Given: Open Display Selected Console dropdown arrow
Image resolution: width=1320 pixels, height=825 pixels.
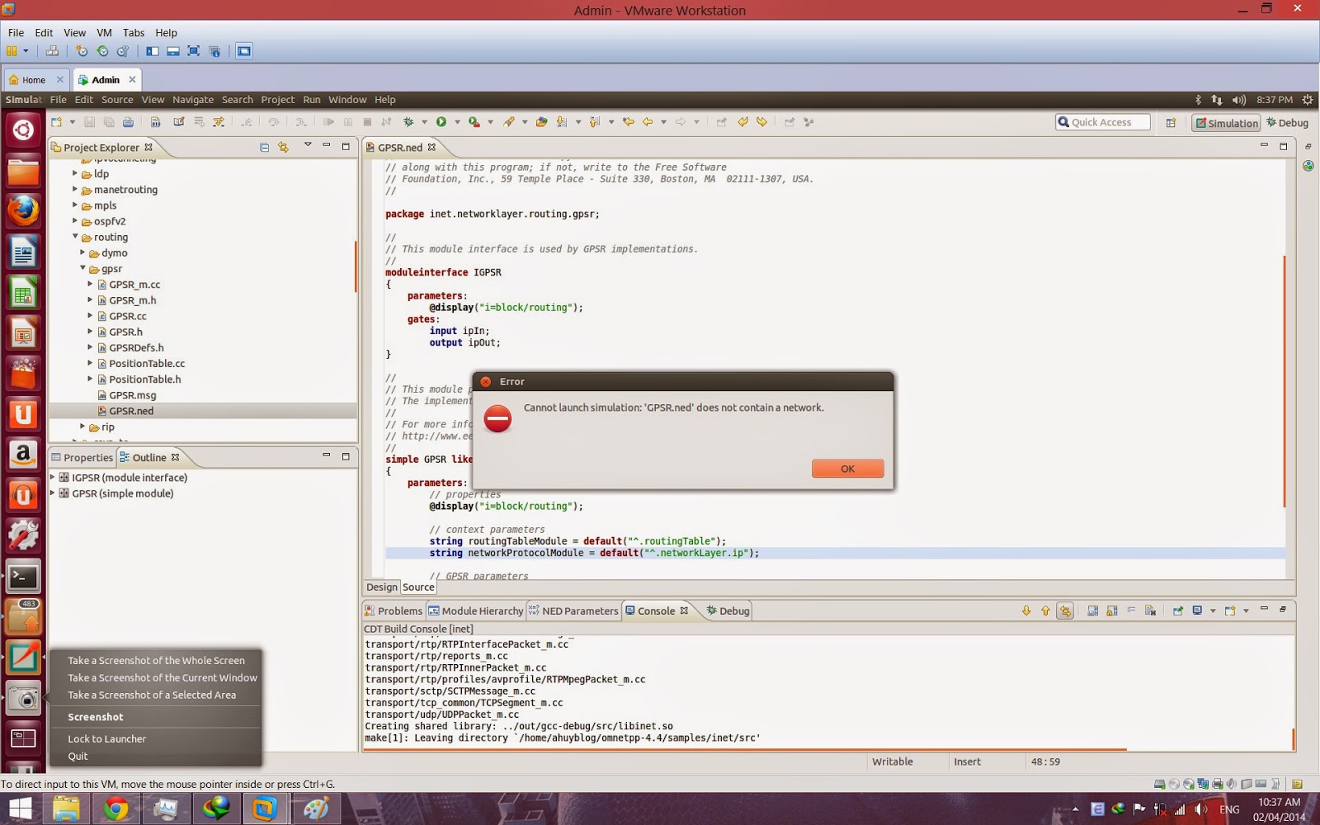Looking at the screenshot, I should click(x=1213, y=610).
